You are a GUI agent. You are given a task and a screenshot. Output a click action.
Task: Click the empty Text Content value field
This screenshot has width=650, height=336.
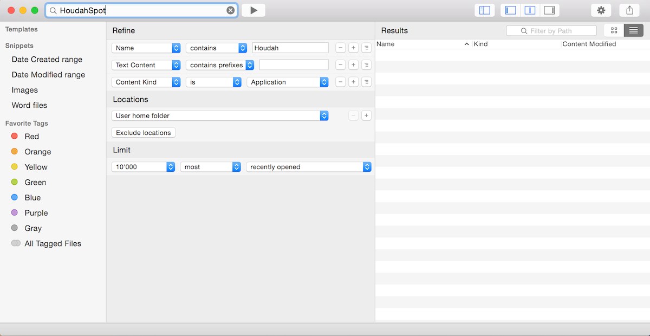pyautogui.click(x=294, y=65)
